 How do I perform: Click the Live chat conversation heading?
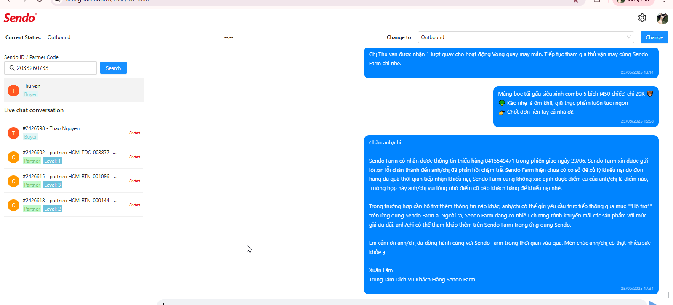[x=34, y=110]
